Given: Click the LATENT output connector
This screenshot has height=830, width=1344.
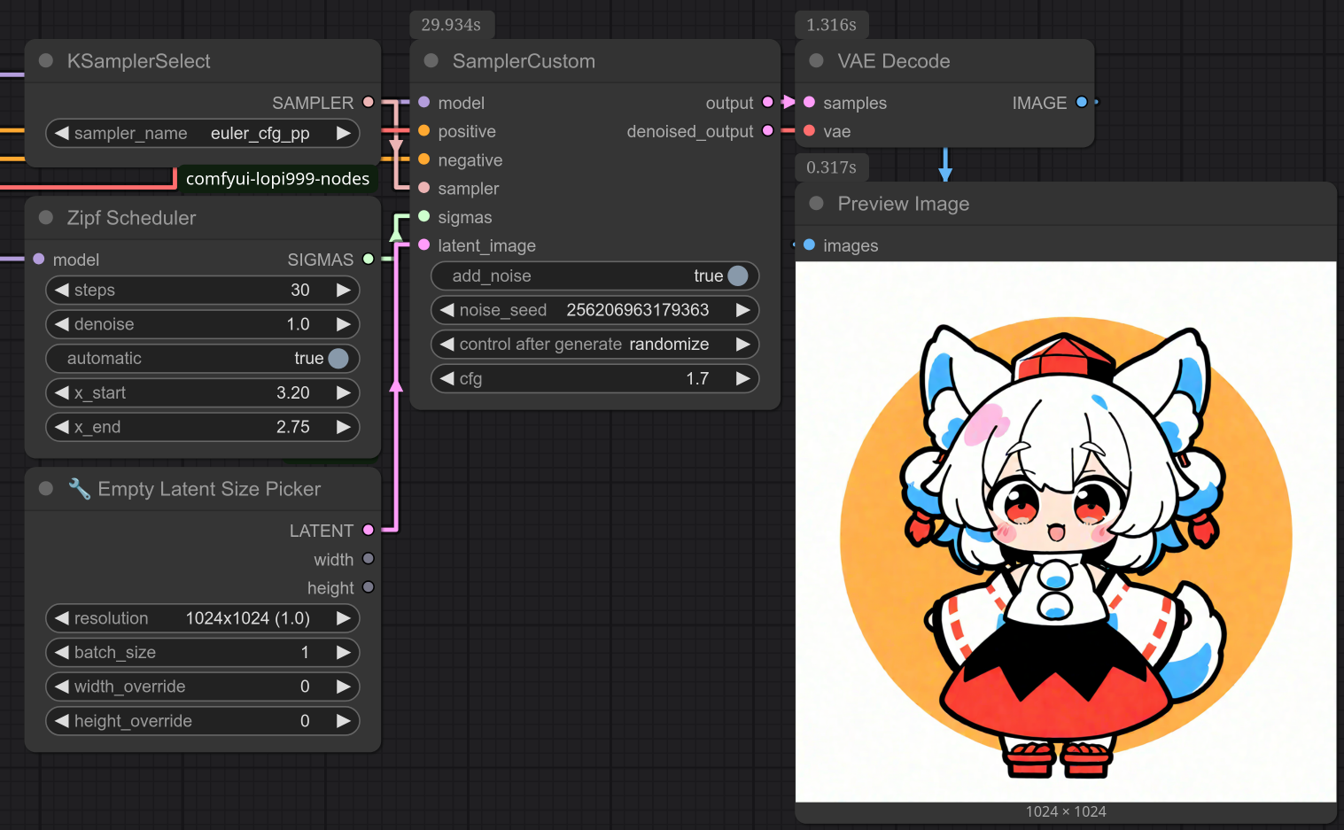Looking at the screenshot, I should click(x=368, y=531).
